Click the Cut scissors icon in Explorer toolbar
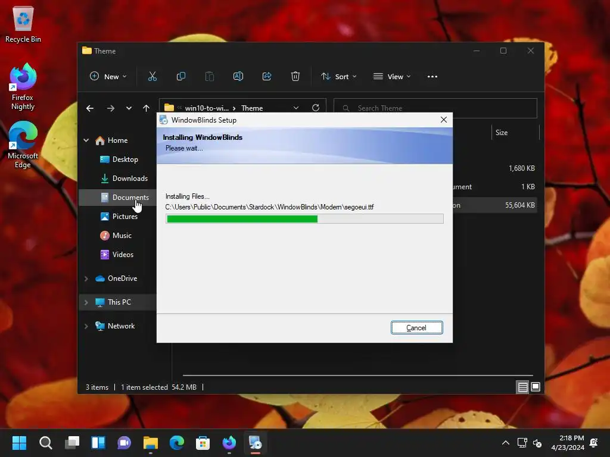This screenshot has height=457, width=610. click(x=152, y=77)
